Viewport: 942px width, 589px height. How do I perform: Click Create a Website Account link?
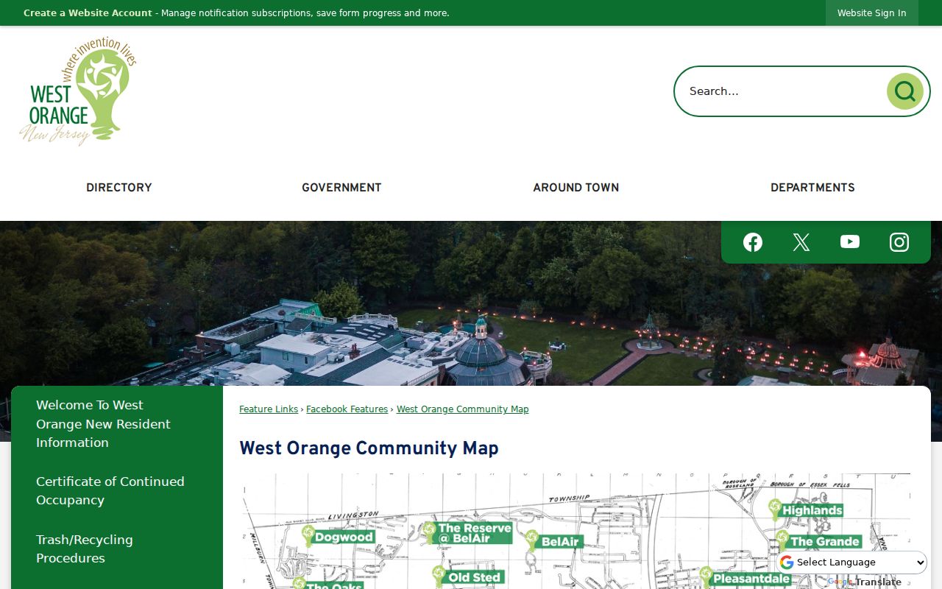[88, 13]
